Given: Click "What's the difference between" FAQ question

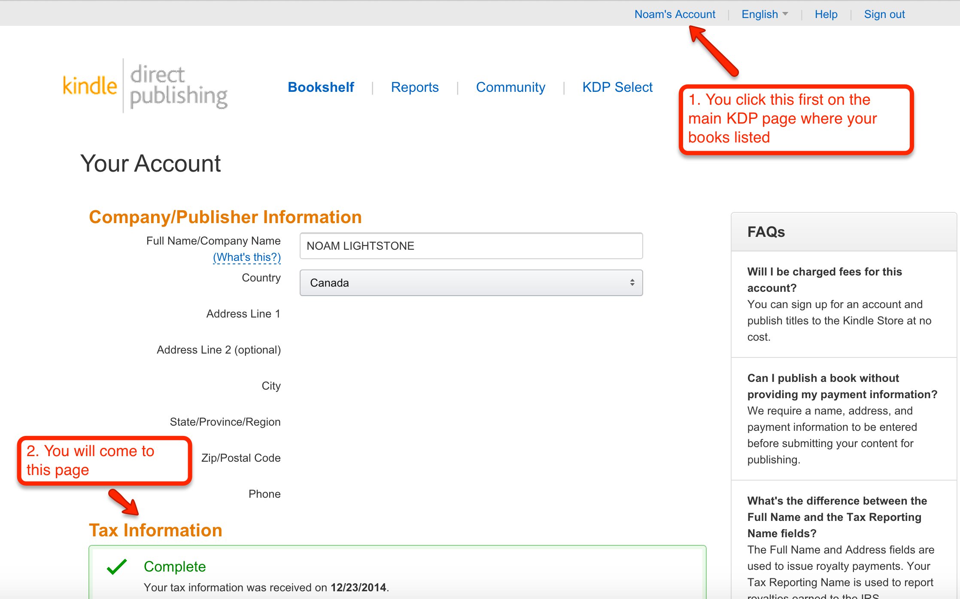Looking at the screenshot, I should (x=837, y=517).
